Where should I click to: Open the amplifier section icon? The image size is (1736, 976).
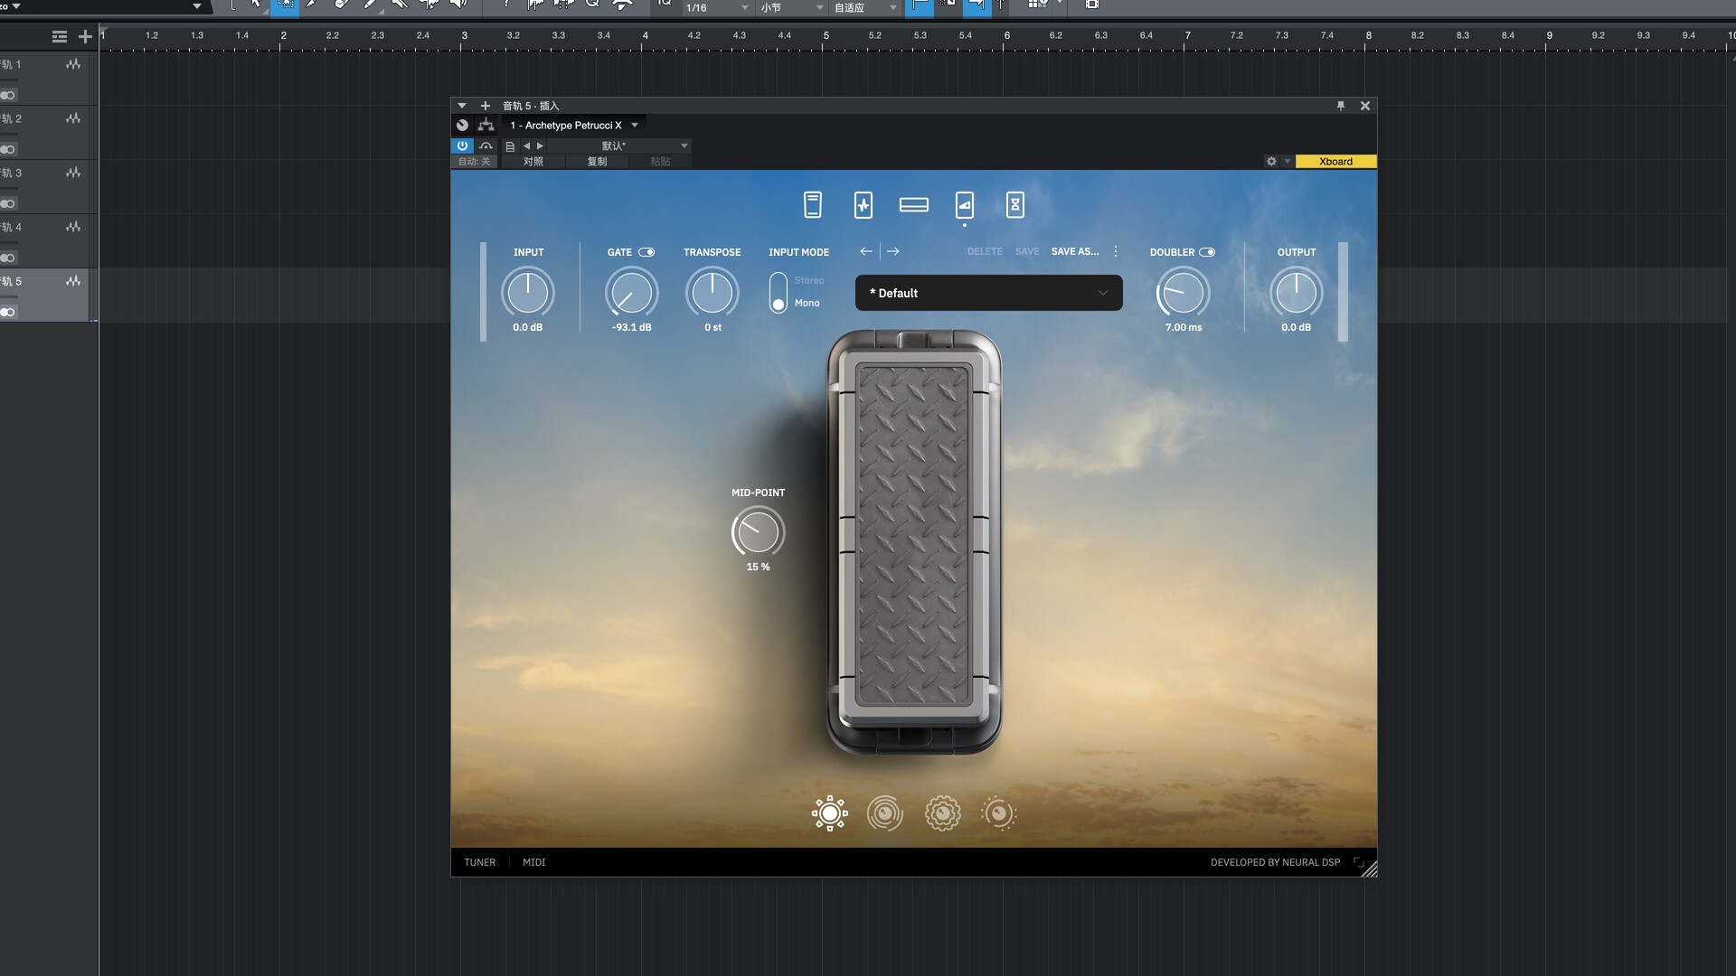(913, 205)
